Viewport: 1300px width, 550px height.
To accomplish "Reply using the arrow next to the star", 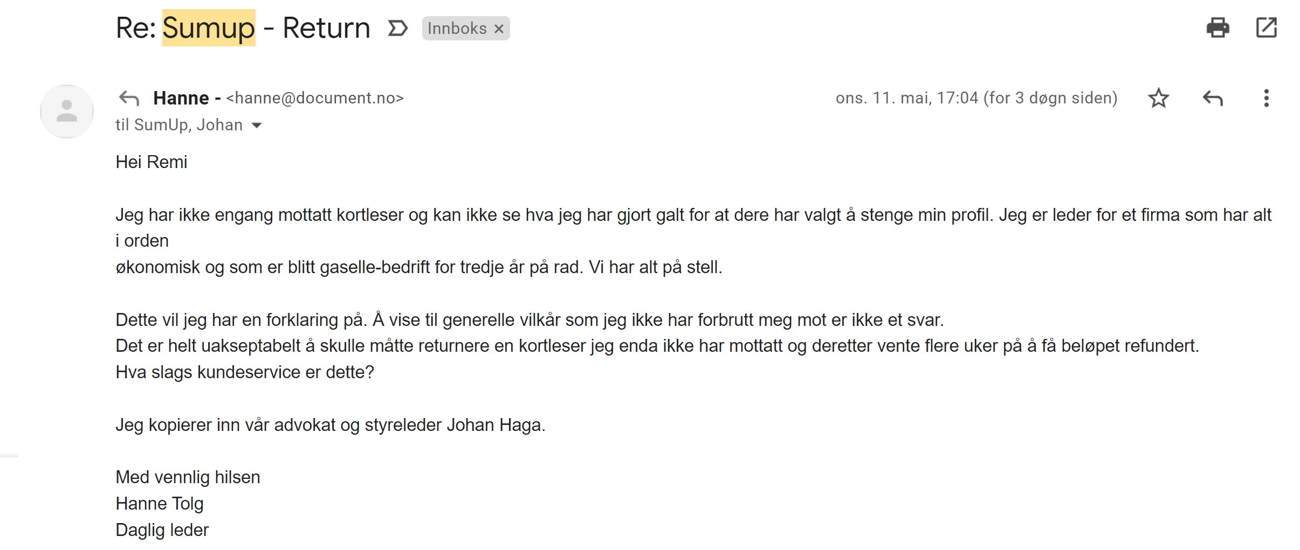I will point(1213,98).
